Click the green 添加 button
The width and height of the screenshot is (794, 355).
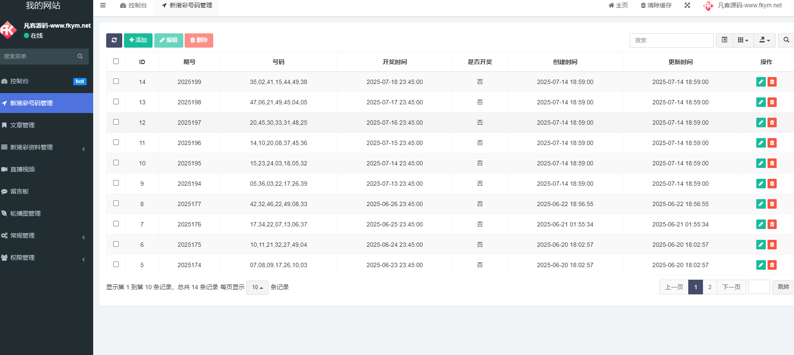138,40
